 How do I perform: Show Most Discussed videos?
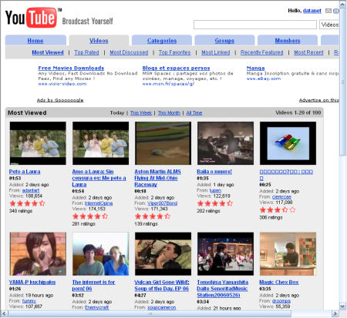point(129,52)
